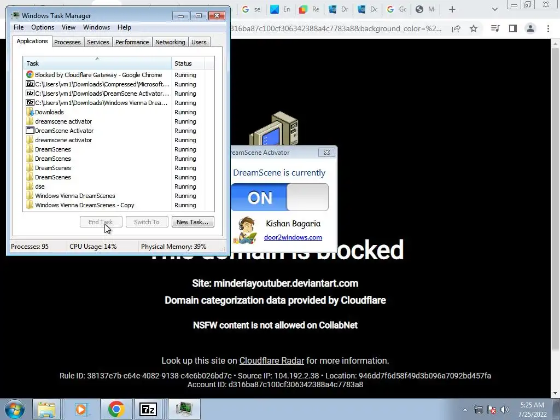
Task: Toggle the DreamScene ON switch
Action: tap(279, 197)
